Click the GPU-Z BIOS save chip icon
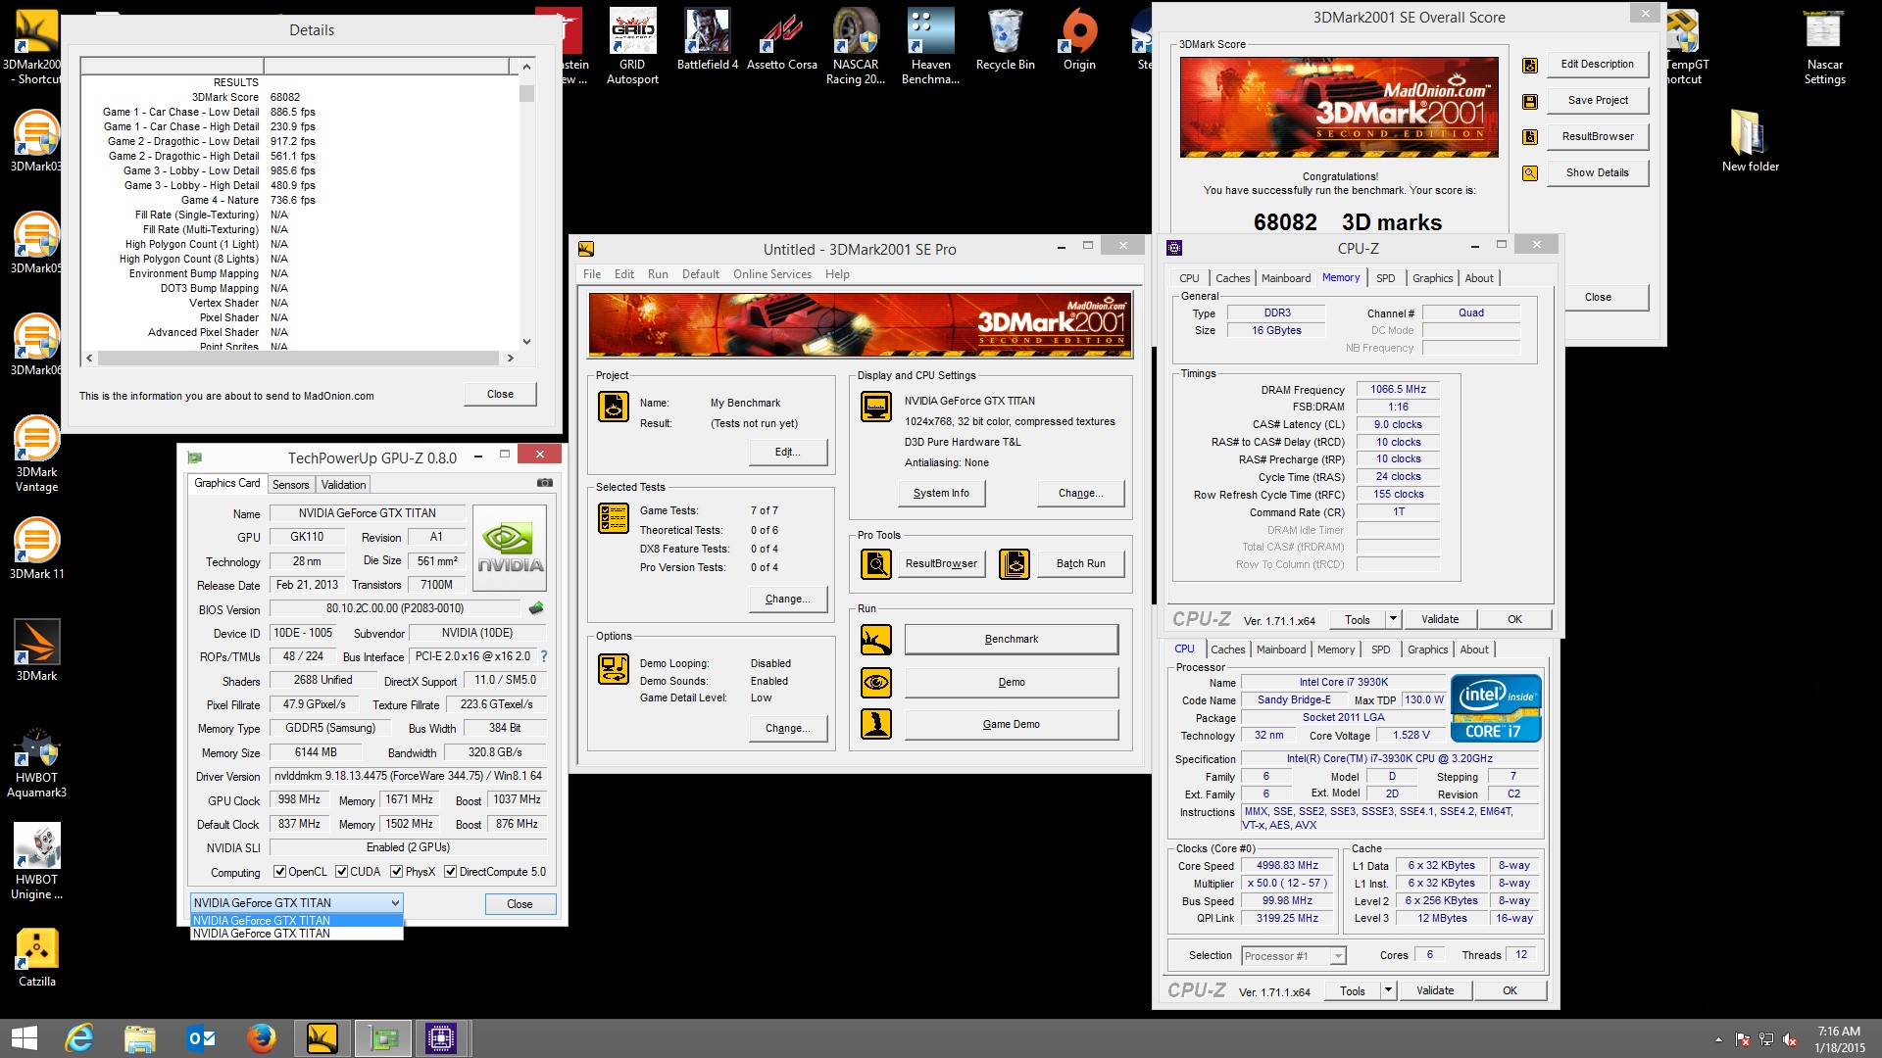The width and height of the screenshot is (1882, 1058). (536, 608)
